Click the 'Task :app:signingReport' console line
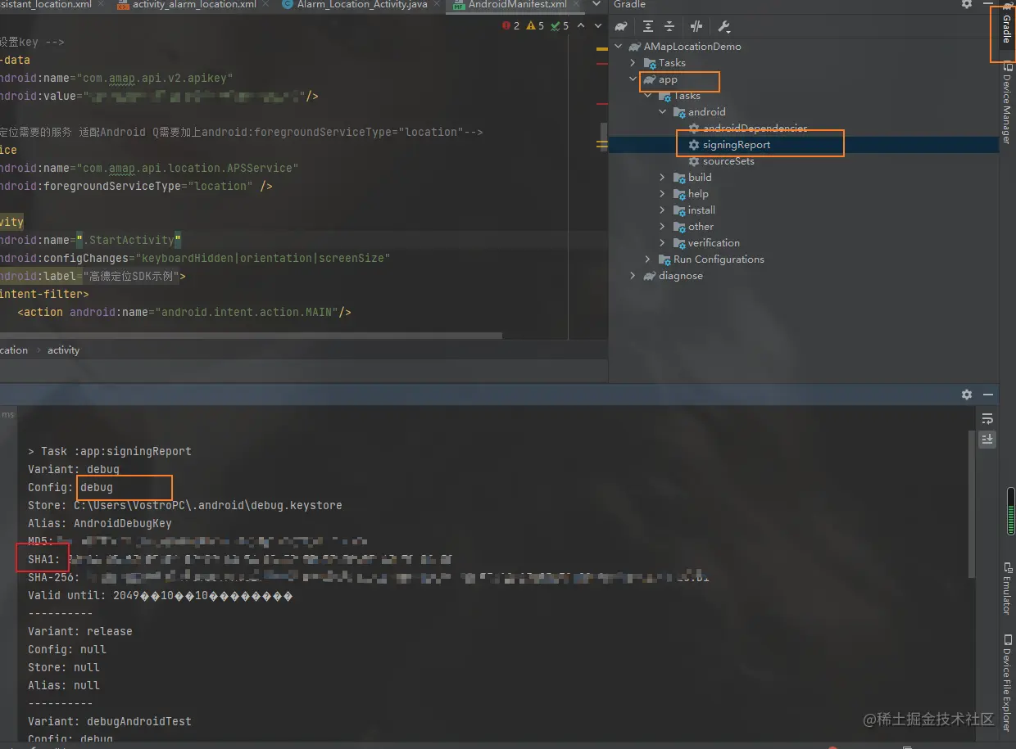Screen dimensions: 1016x749 pos(110,451)
